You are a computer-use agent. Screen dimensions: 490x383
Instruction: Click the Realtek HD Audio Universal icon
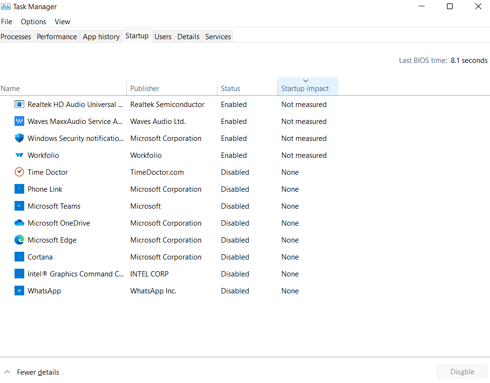click(19, 104)
